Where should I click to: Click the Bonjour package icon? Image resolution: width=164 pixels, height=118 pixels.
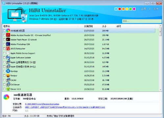[8, 75]
